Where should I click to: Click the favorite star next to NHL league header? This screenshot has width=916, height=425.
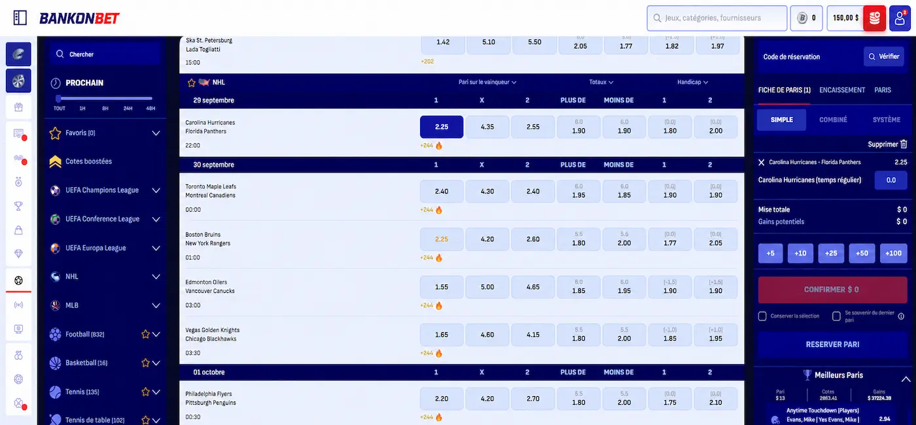(x=192, y=82)
